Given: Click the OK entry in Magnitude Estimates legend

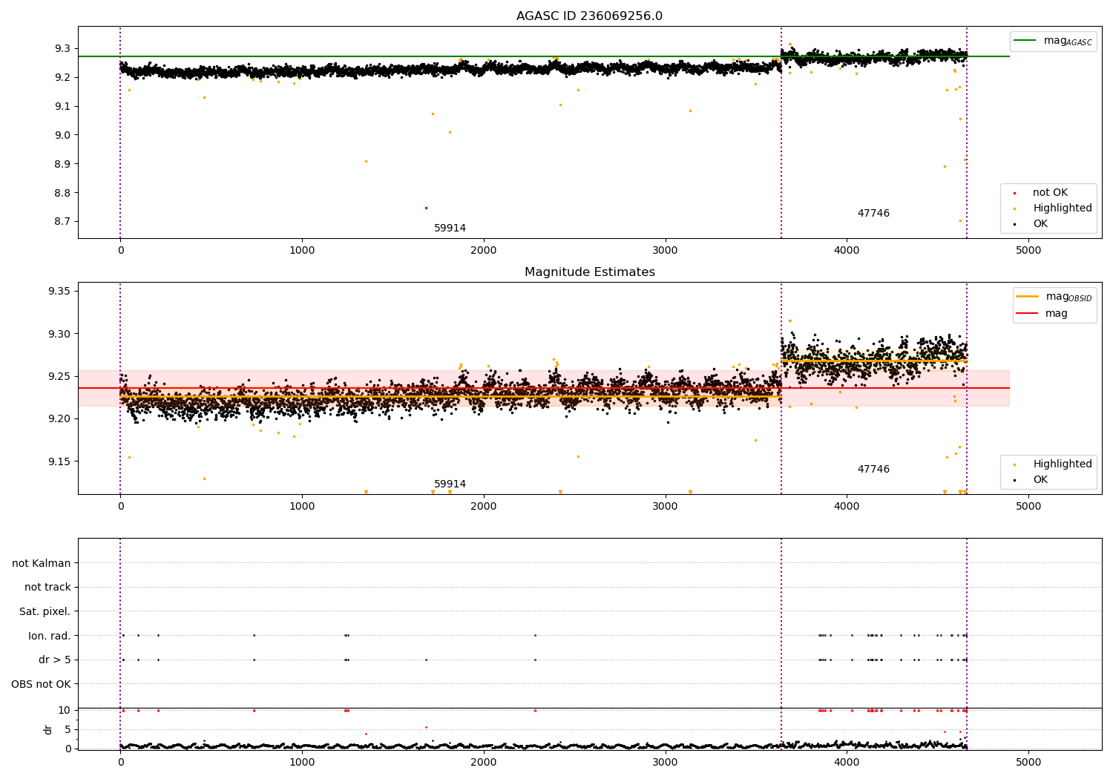Looking at the screenshot, I should click(1040, 480).
